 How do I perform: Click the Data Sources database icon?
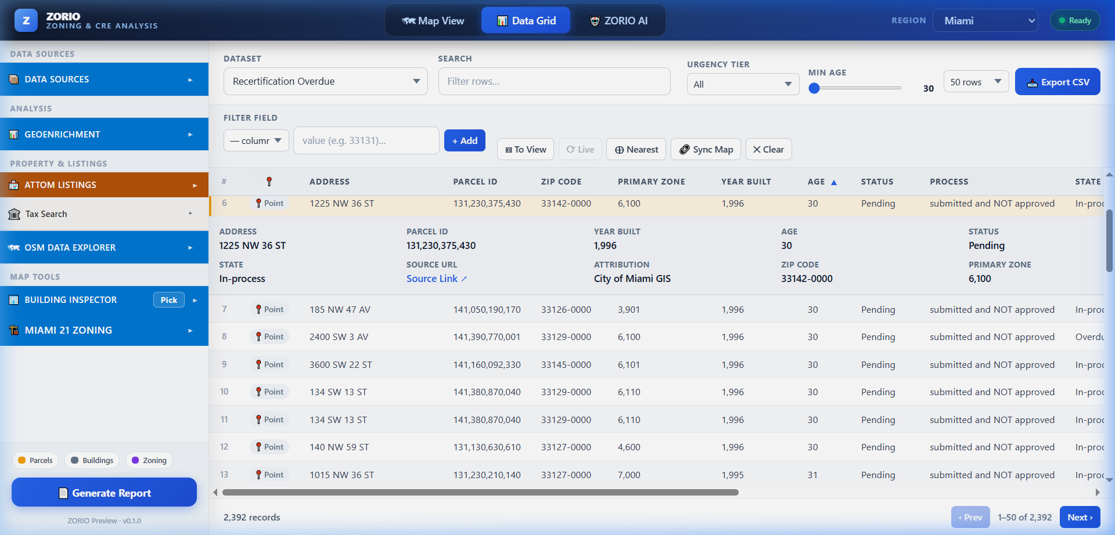tap(14, 79)
